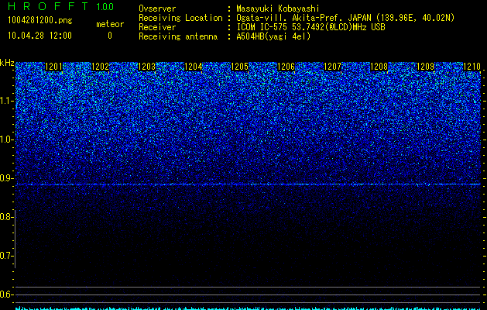
Task: Click the 1204 time marker
Action: pyautogui.click(x=194, y=67)
